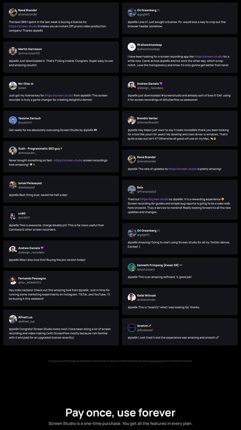The width and height of the screenshot is (241, 430).
Task: Click Ibrahim's circular logo avatar
Action: (131, 328)
